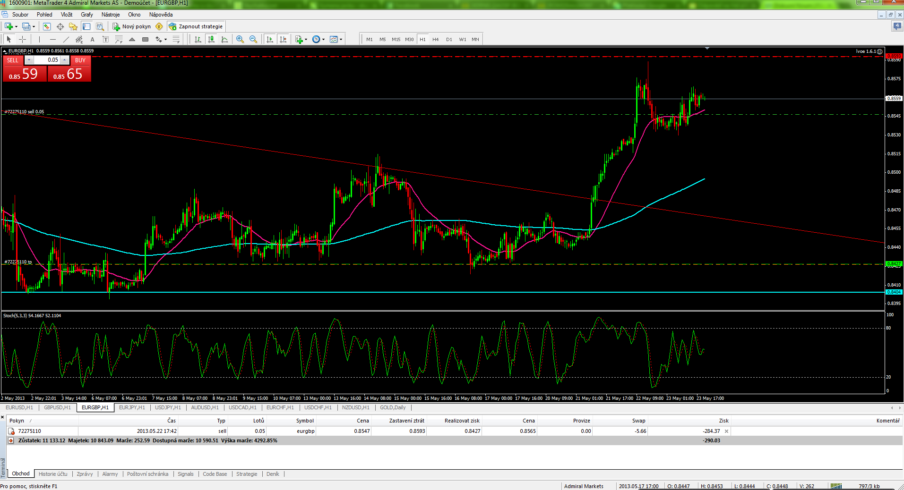
Task: Select the equidistant channel tool
Action: (79, 39)
